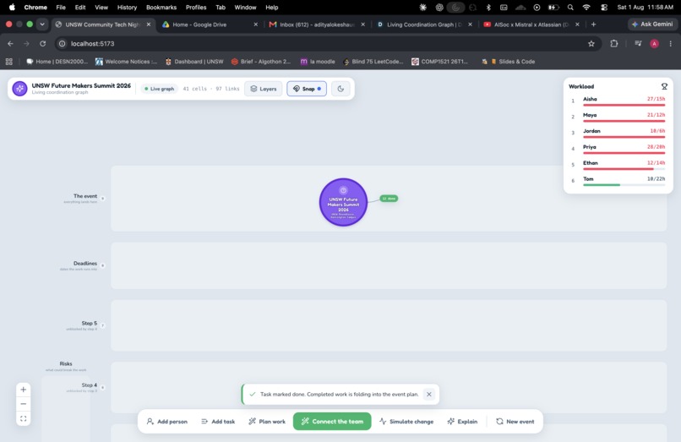Zoom in with the plus button
The width and height of the screenshot is (681, 442).
pyautogui.click(x=24, y=390)
